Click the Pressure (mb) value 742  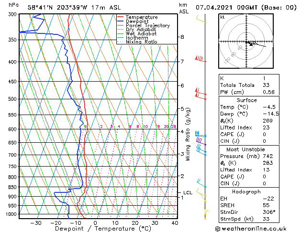pos(268,156)
